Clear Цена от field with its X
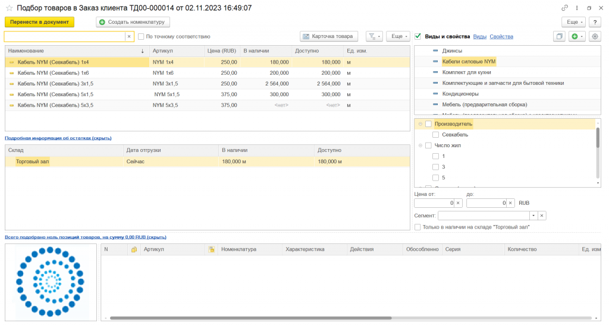This screenshot has width=609, height=326. (x=458, y=203)
